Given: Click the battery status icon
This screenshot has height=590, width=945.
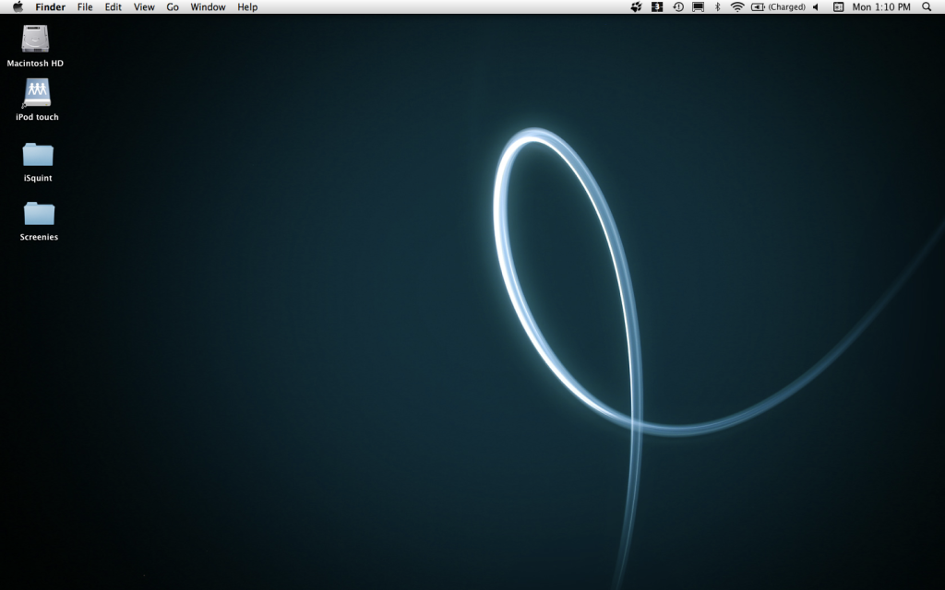Looking at the screenshot, I should point(759,7).
